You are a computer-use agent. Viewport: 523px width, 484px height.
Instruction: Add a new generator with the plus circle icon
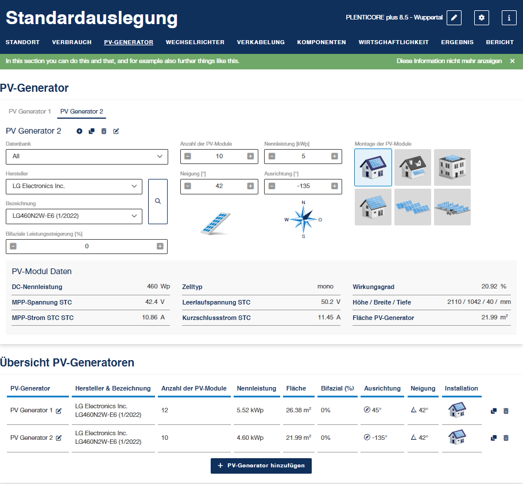click(79, 131)
